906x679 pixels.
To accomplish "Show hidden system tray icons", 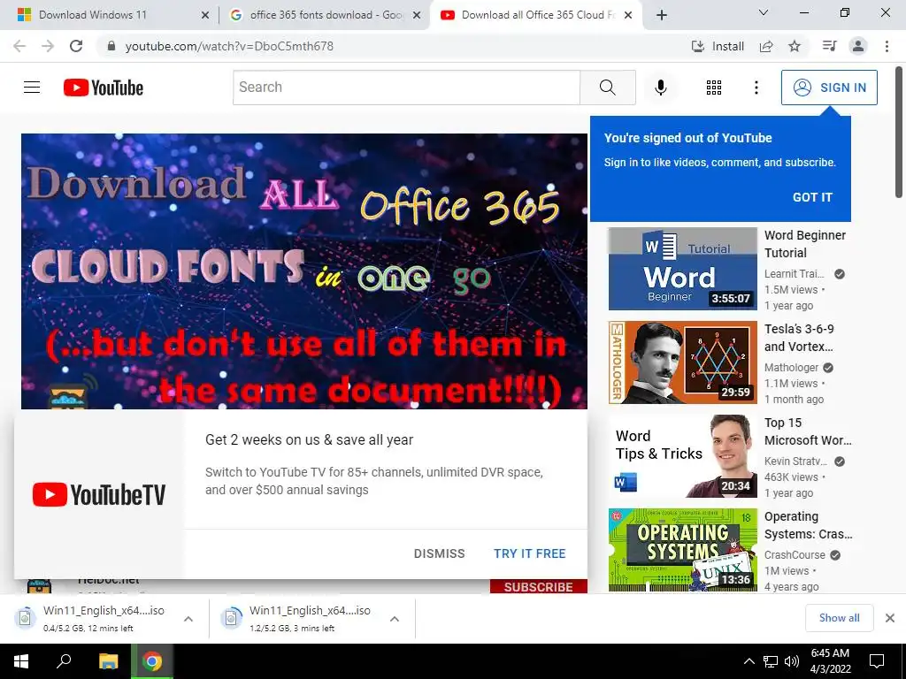I will [x=749, y=661].
